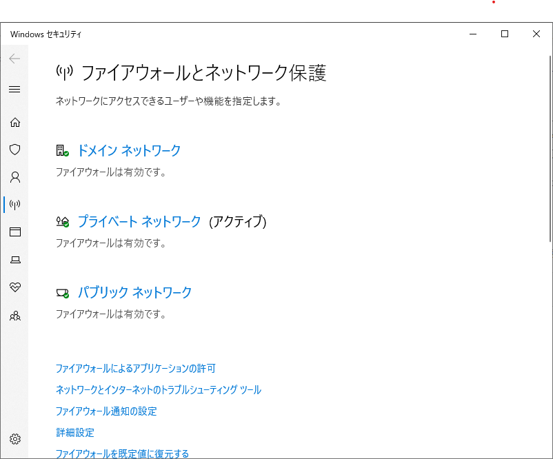
Task: Open Account protection person icon
Action: point(14,177)
